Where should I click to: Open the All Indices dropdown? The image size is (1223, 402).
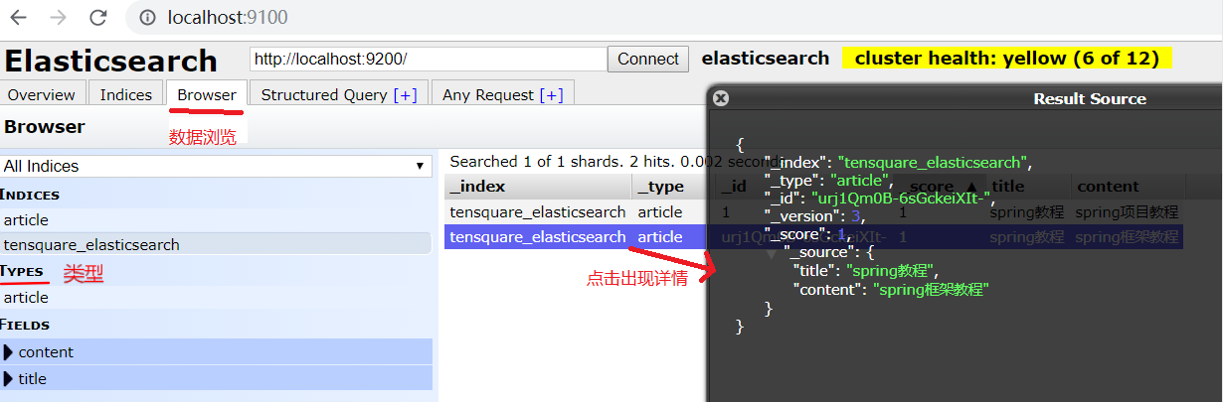(x=215, y=166)
